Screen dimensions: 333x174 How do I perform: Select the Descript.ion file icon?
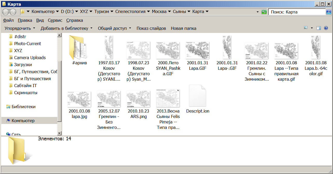198,96
